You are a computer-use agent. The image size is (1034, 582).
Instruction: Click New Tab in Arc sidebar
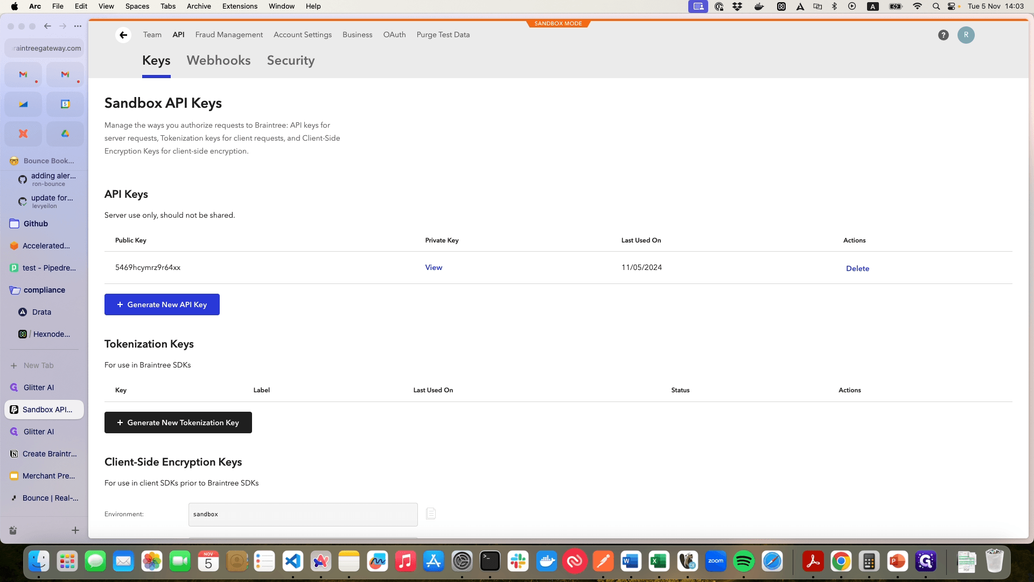pos(44,365)
